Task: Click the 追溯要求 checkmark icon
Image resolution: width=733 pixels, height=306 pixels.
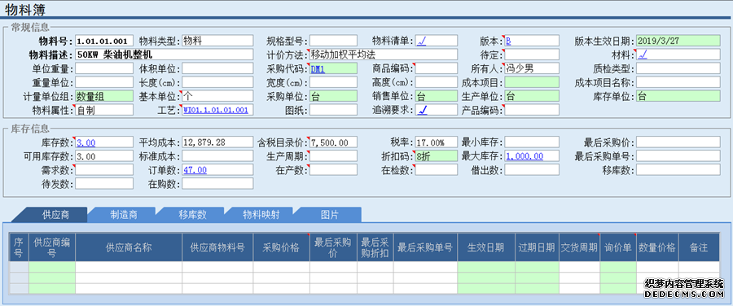Action: (422, 110)
